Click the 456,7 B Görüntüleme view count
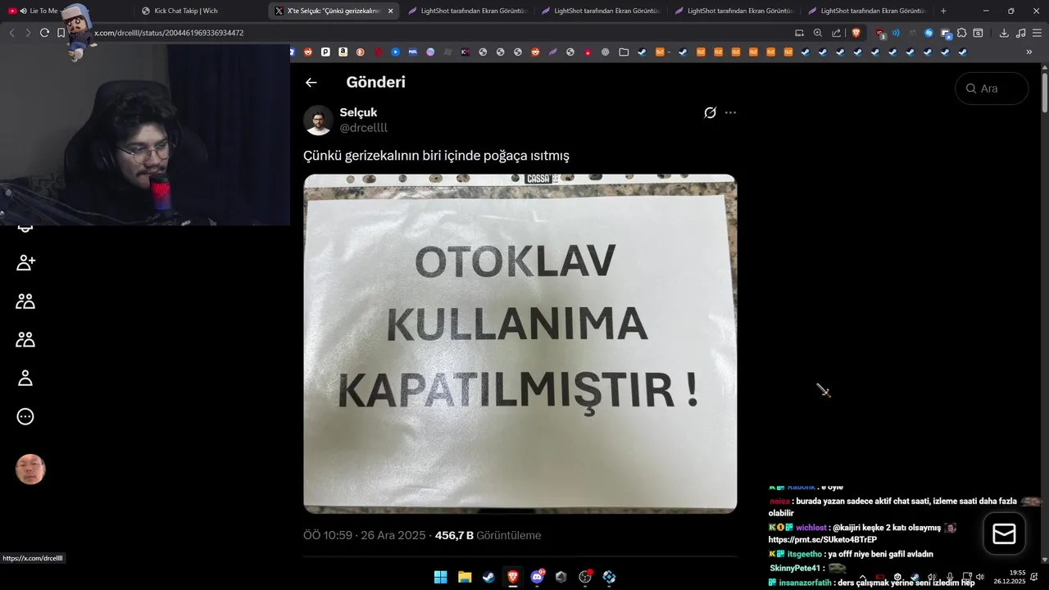Screen dimensions: 1049x590 pos(488,535)
